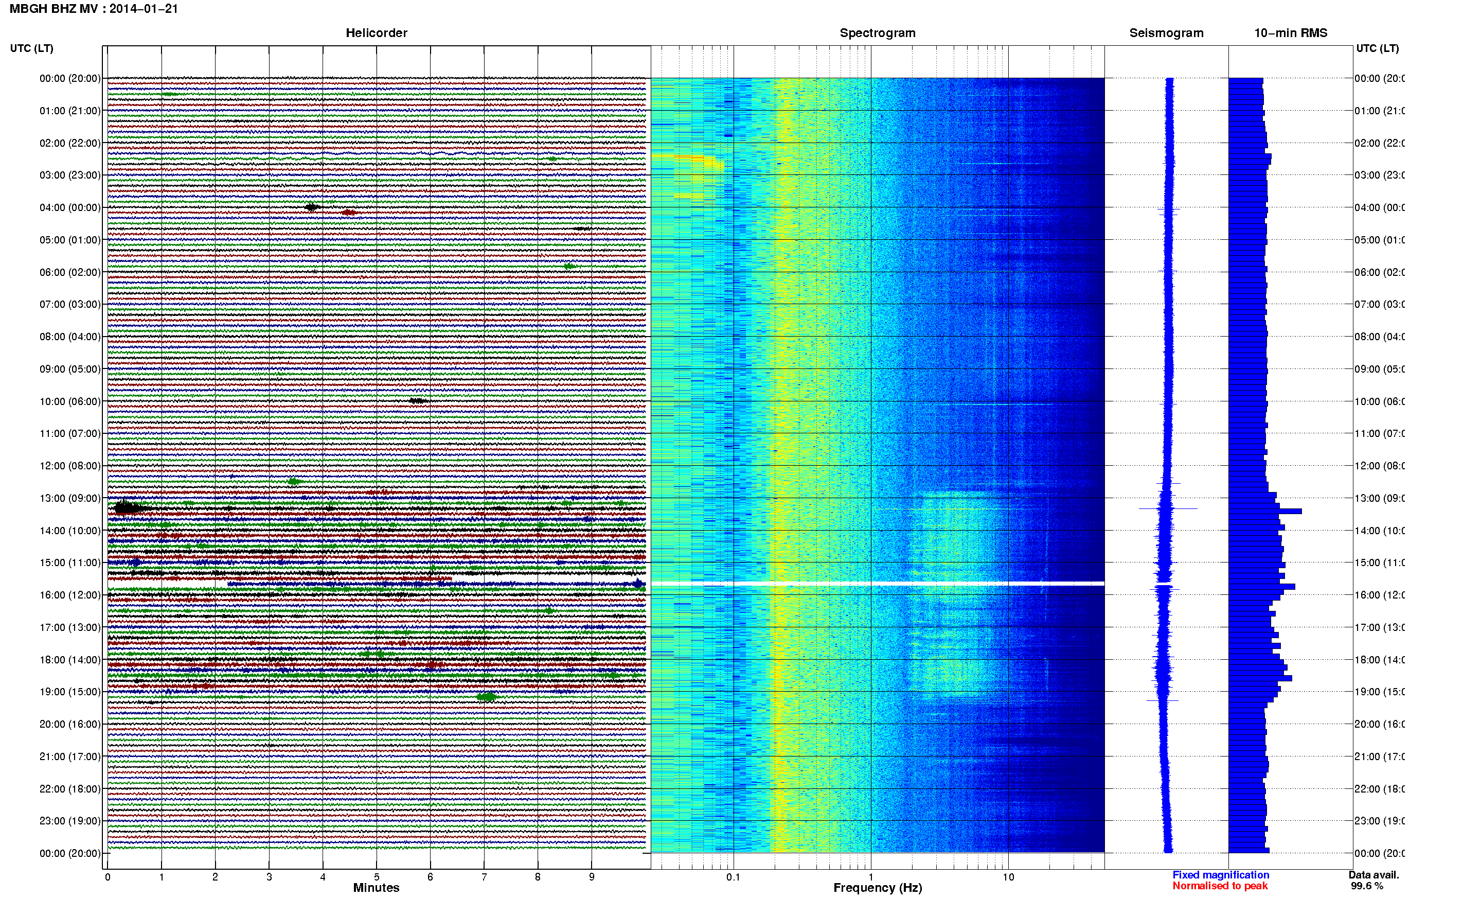Click the left 17:00 (13:00) time label
The width and height of the screenshot is (1463, 915).
[70, 627]
